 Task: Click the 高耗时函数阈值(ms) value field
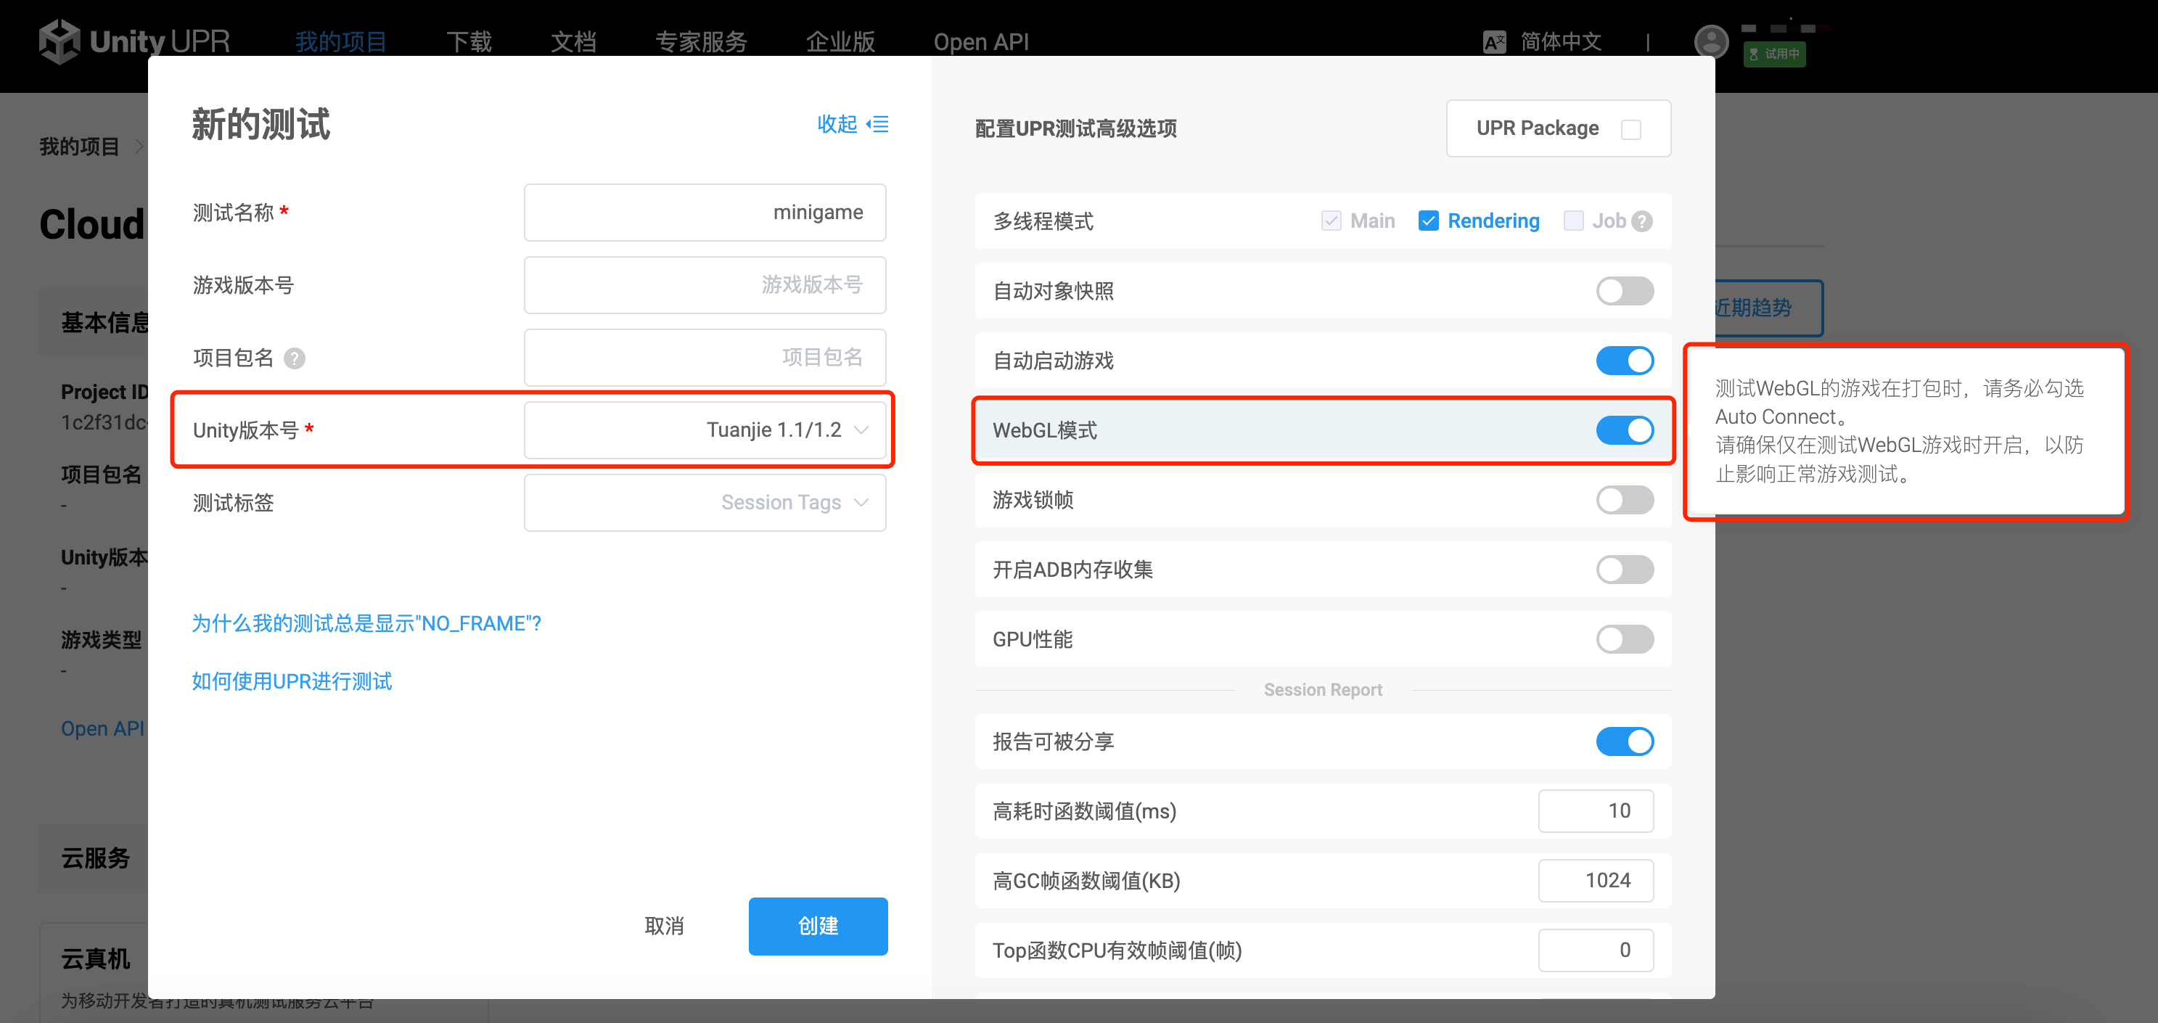coord(1595,811)
